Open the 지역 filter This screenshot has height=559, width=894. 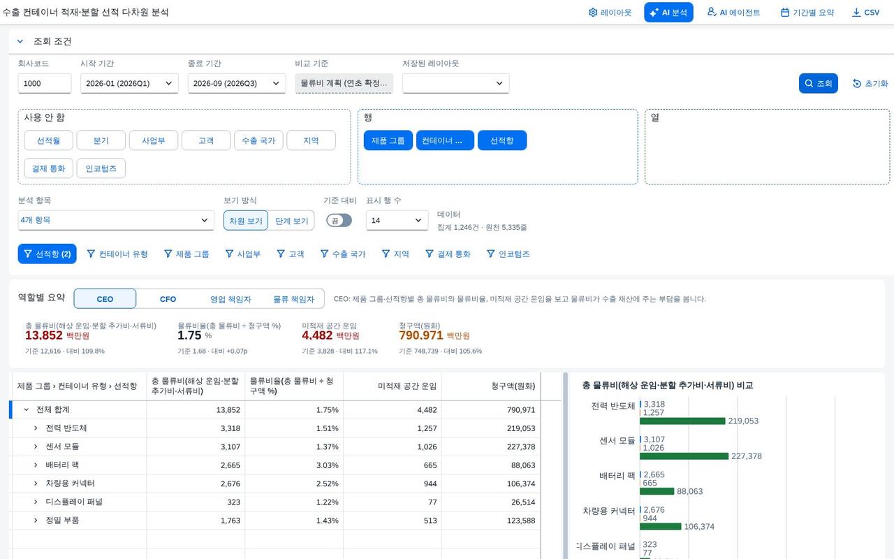tap(395, 254)
